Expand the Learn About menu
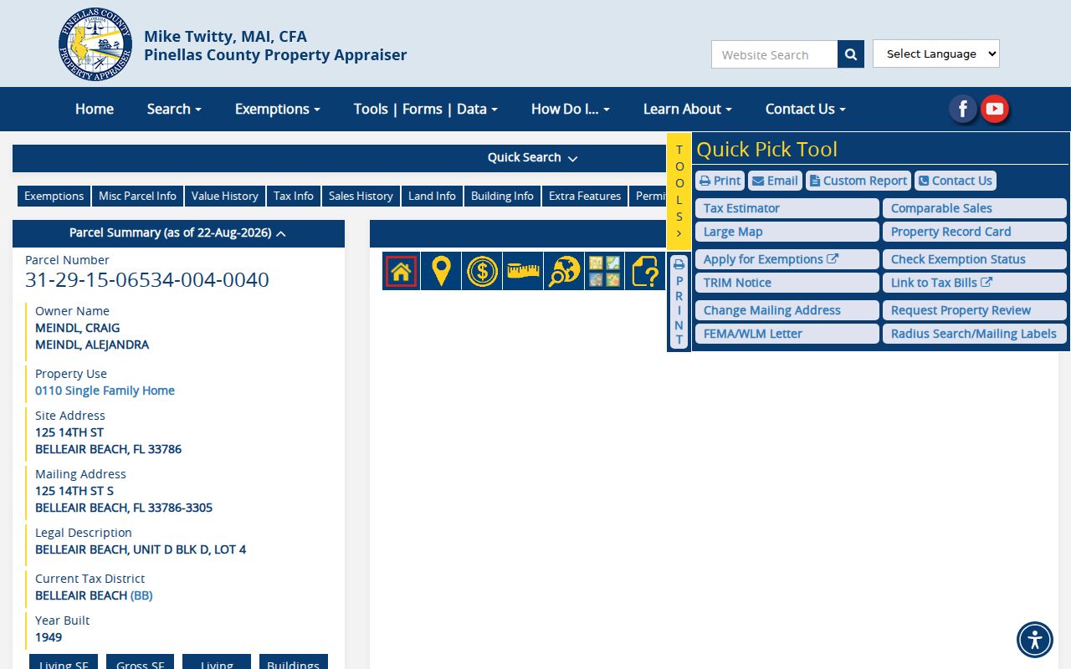1071x669 pixels. [x=688, y=109]
